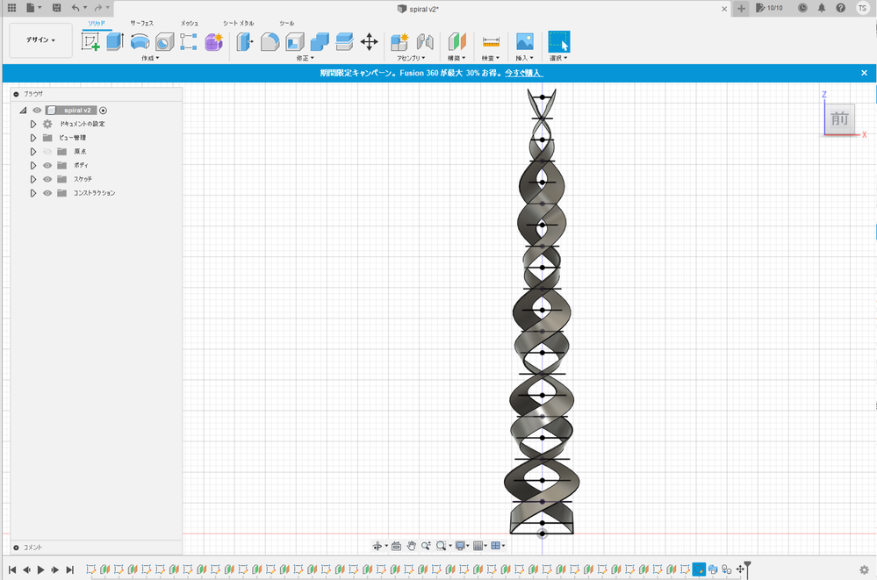Open a new design tab with plus
Screen dimensions: 877x580
coord(741,9)
